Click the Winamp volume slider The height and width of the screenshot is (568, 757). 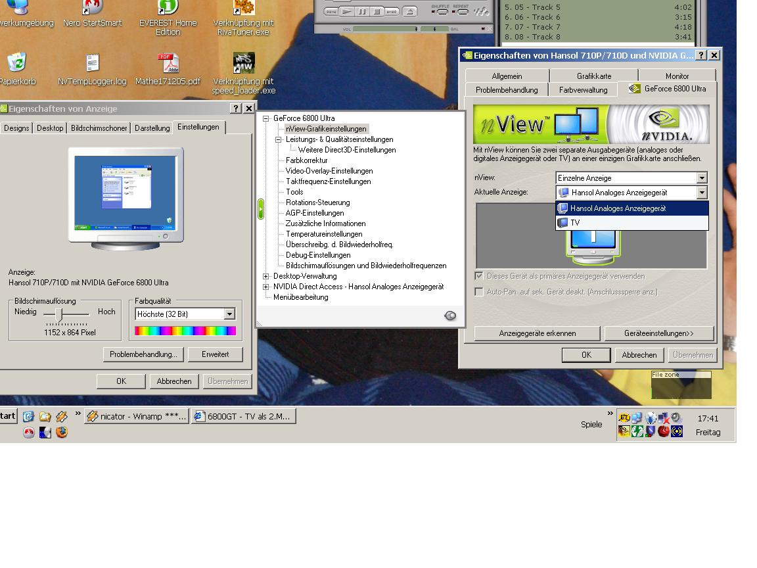pyautogui.click(x=385, y=30)
